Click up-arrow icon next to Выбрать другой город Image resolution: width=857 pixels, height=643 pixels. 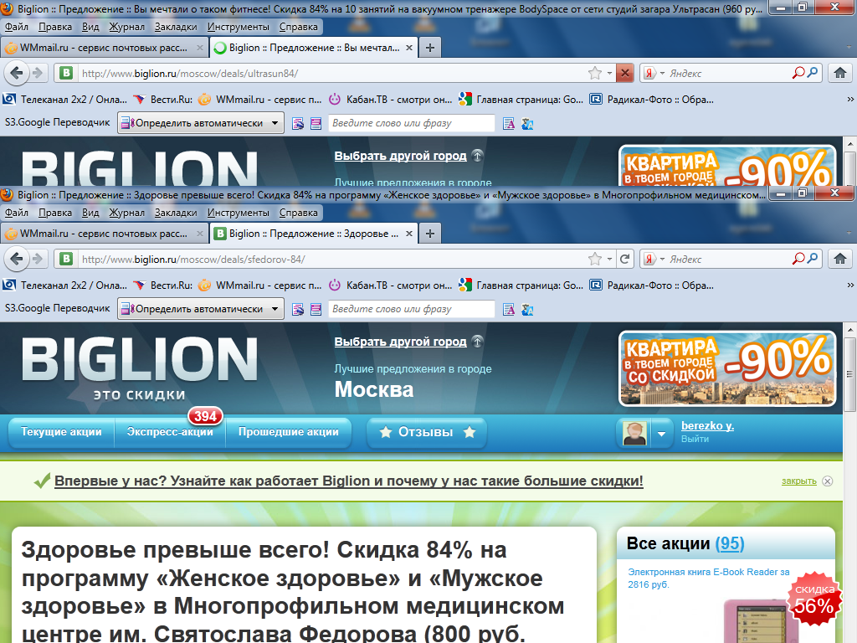coord(477,342)
